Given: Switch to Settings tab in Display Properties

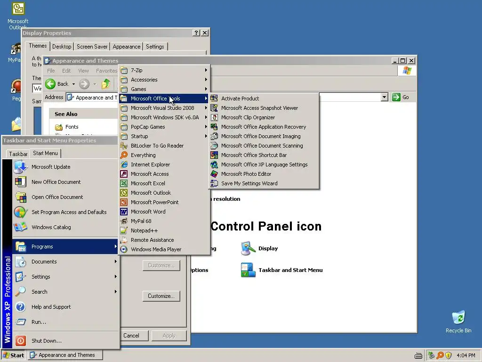Looking at the screenshot, I should click(155, 47).
